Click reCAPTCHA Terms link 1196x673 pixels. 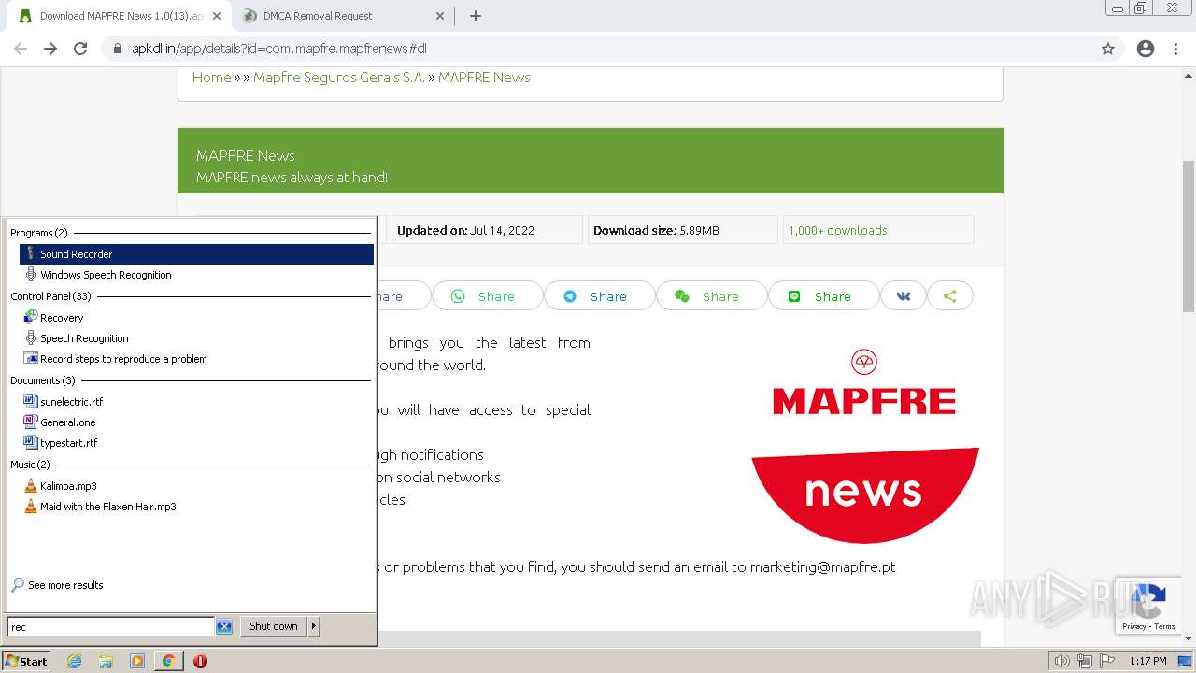pyautogui.click(x=1165, y=626)
